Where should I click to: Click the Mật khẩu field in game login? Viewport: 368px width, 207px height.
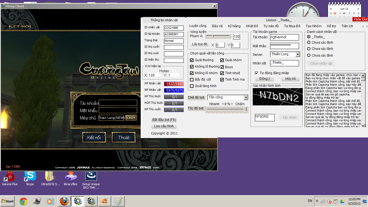coord(118,110)
